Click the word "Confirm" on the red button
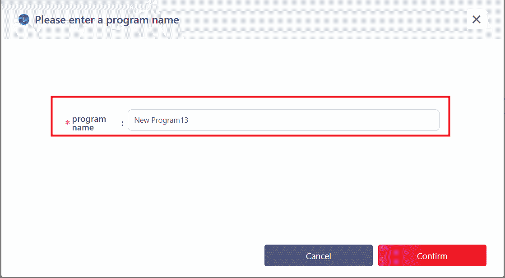 tap(432, 256)
